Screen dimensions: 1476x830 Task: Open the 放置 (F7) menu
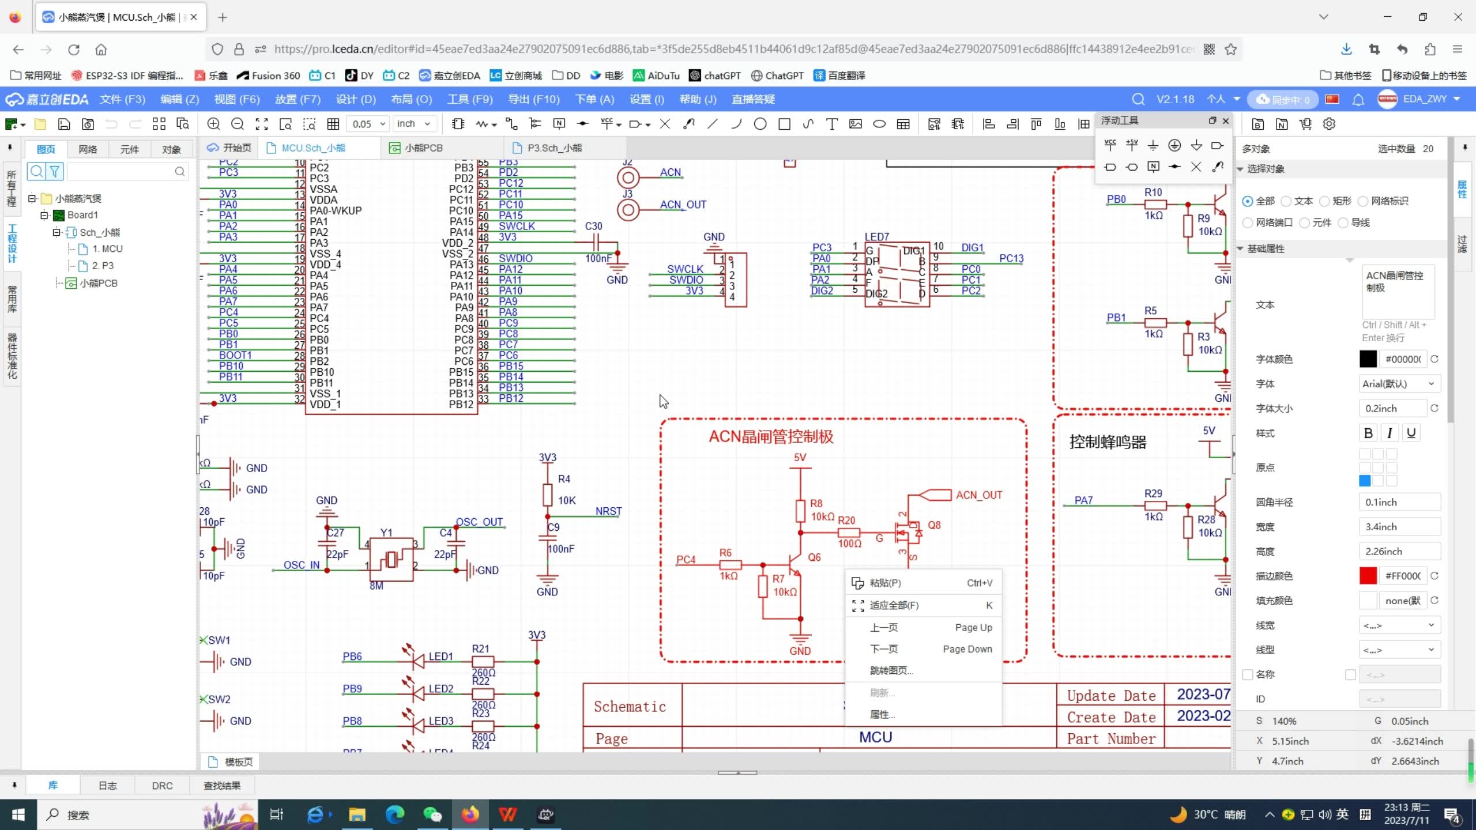[x=297, y=99]
